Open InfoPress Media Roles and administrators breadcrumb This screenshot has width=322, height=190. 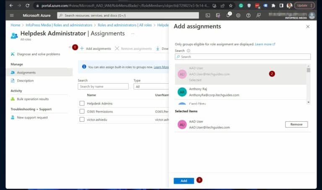59,25
